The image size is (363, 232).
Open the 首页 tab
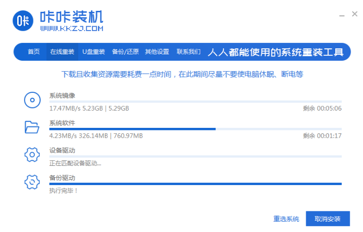coord(34,52)
